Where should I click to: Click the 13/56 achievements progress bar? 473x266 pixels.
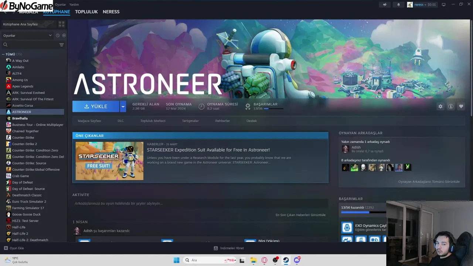click(364, 212)
